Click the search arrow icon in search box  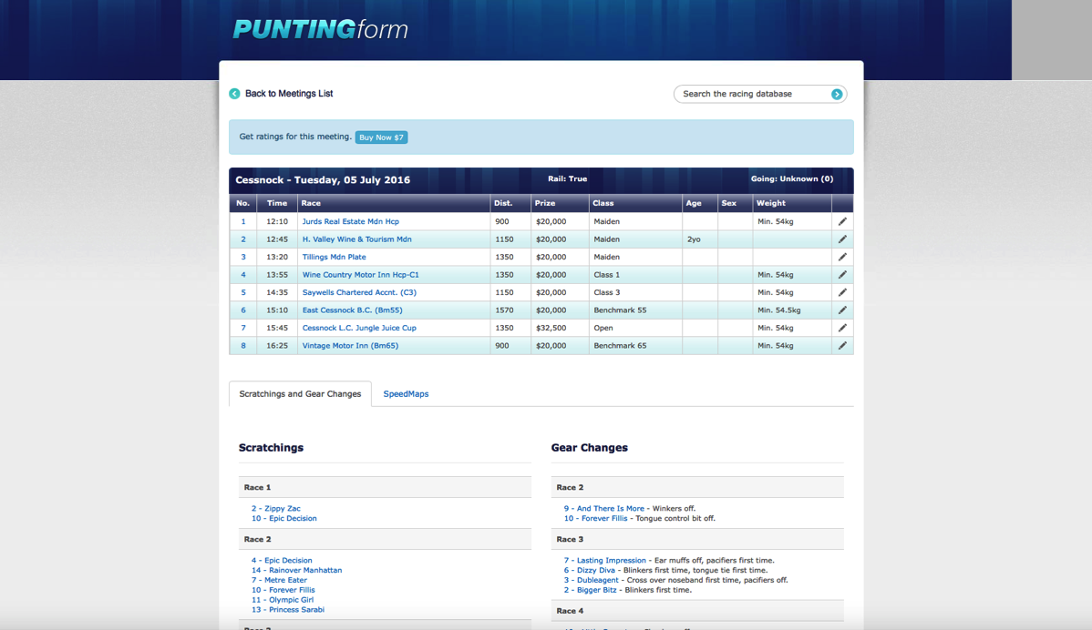pyautogui.click(x=836, y=94)
